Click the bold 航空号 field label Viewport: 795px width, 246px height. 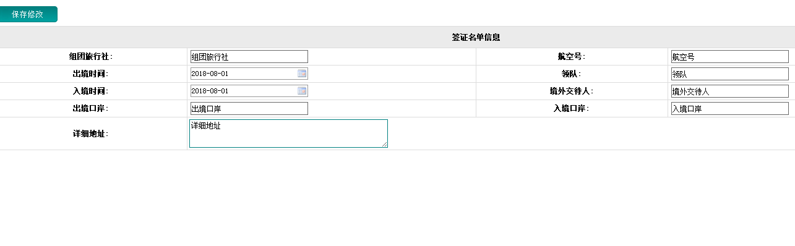571,56
